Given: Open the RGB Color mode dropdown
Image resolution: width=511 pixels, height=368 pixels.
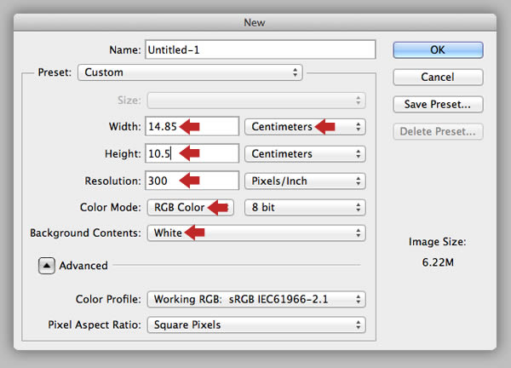Looking at the screenshot, I should click(190, 207).
